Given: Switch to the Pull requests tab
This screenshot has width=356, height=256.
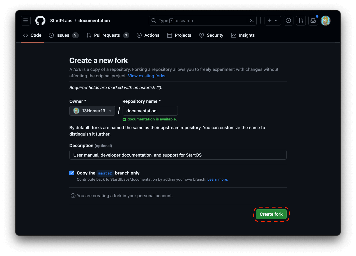Looking at the screenshot, I should tap(107, 35).
